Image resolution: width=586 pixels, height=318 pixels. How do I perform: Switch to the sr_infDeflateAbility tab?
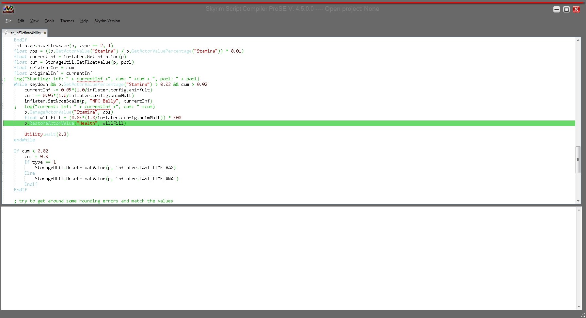(25, 33)
